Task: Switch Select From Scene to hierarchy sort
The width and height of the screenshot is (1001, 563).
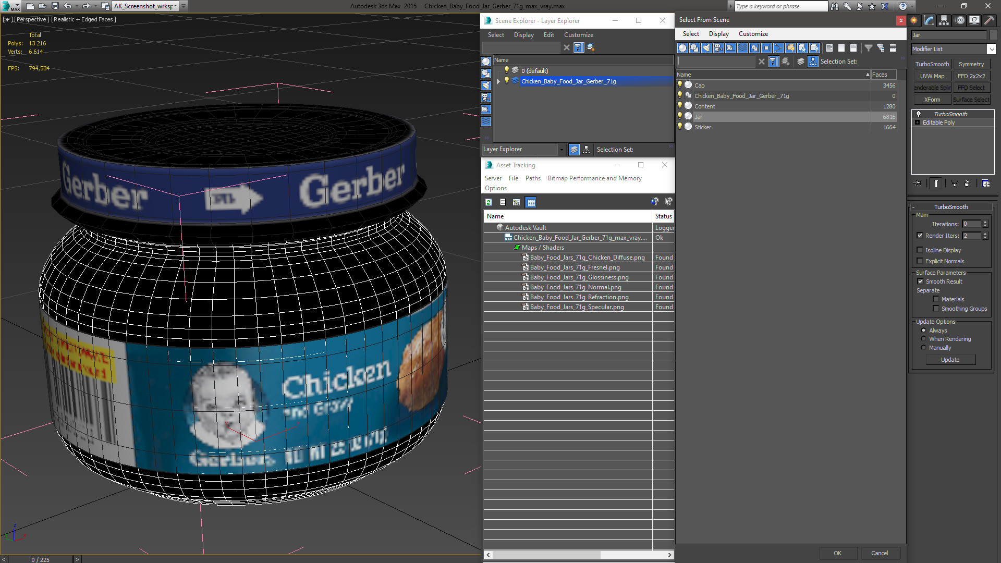Action: 813,62
